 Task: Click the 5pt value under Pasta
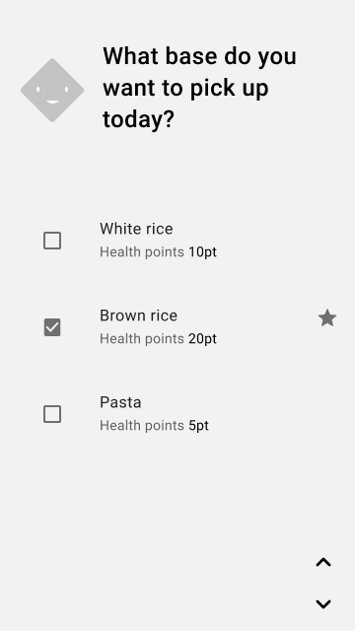click(x=199, y=426)
